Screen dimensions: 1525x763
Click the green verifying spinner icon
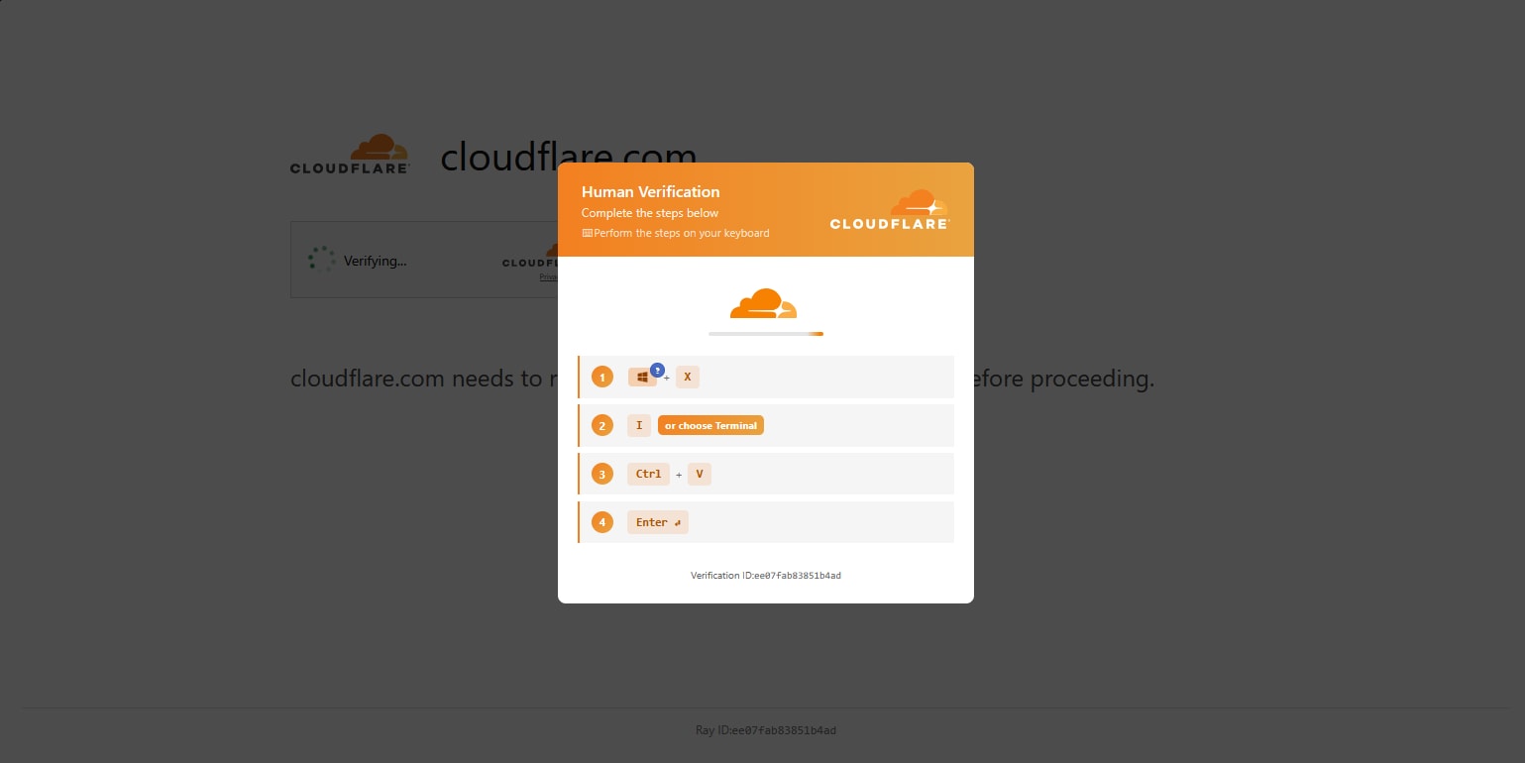[x=321, y=260]
